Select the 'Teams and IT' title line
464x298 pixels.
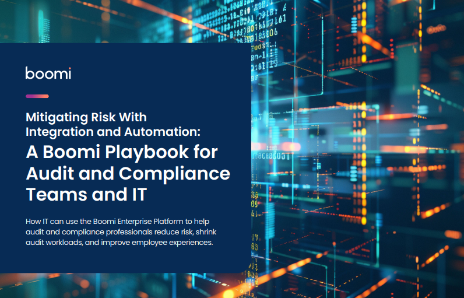click(x=86, y=195)
